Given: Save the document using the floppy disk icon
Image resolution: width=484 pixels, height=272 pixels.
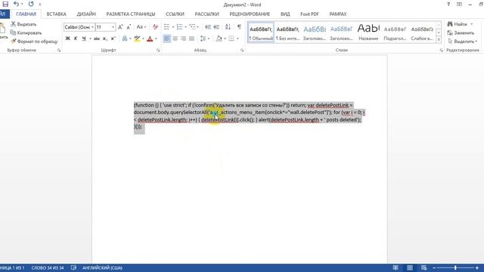Looking at the screenshot, I should [5, 4].
